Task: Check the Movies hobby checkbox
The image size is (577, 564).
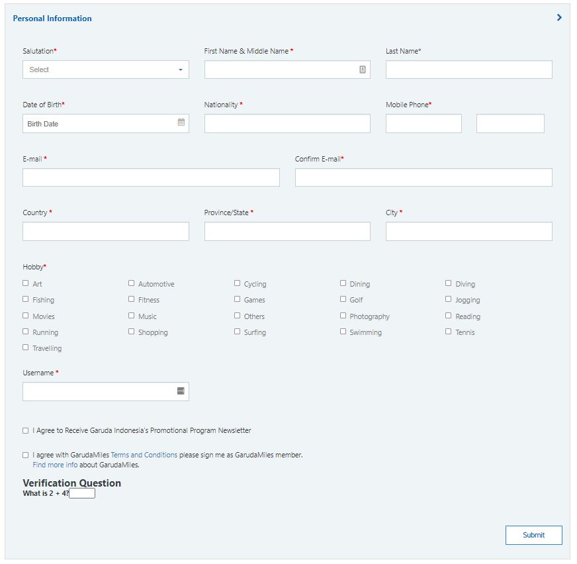Action: [25, 316]
